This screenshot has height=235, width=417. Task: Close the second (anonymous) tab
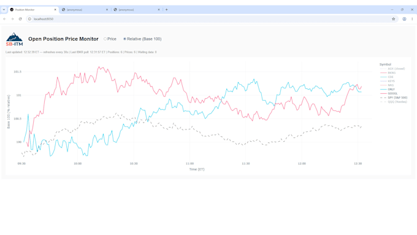[107, 10]
